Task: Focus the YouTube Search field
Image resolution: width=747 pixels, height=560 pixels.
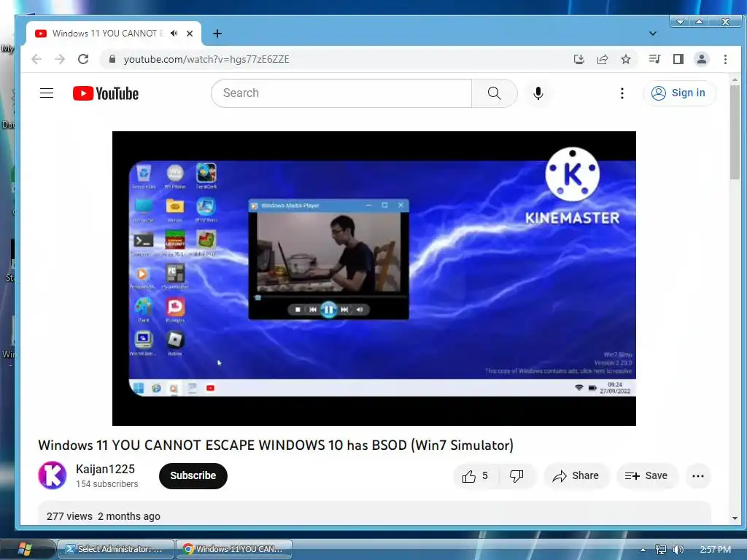Action: point(341,93)
